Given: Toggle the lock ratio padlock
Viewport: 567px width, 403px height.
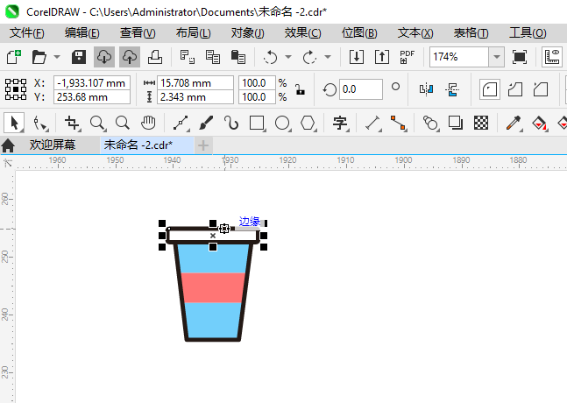Looking at the screenshot, I should [x=300, y=89].
